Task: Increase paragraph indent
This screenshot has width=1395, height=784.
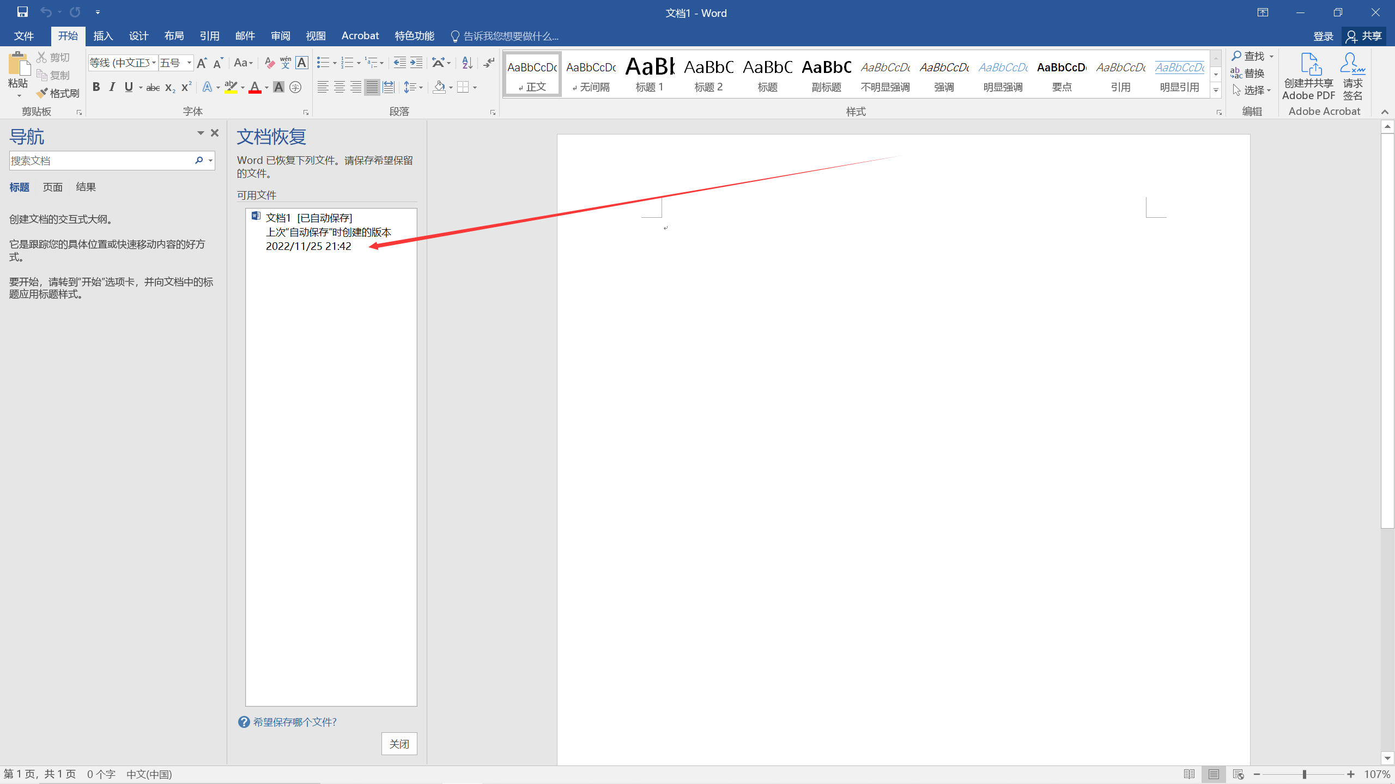Action: 416,63
